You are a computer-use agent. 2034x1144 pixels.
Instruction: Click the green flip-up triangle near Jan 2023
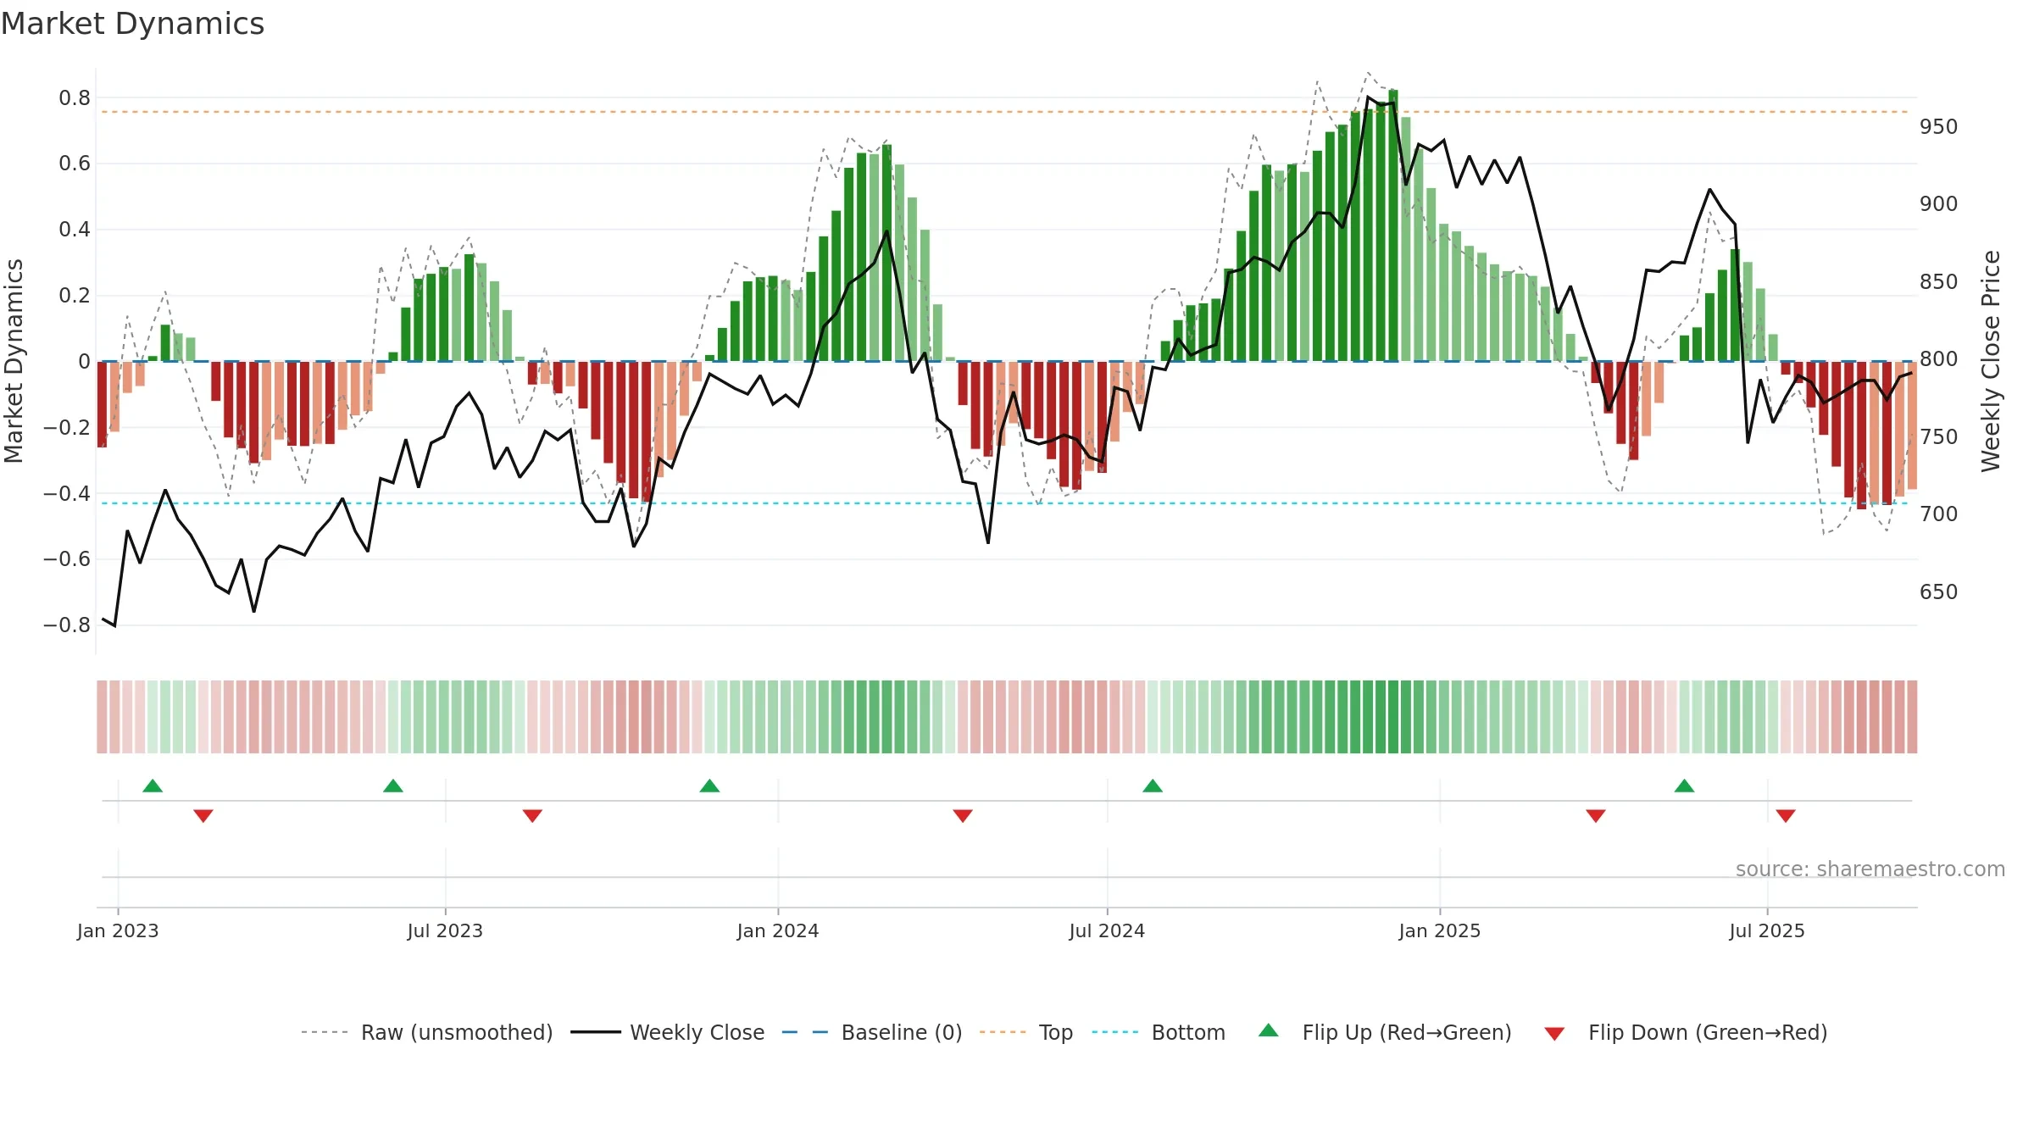click(153, 786)
